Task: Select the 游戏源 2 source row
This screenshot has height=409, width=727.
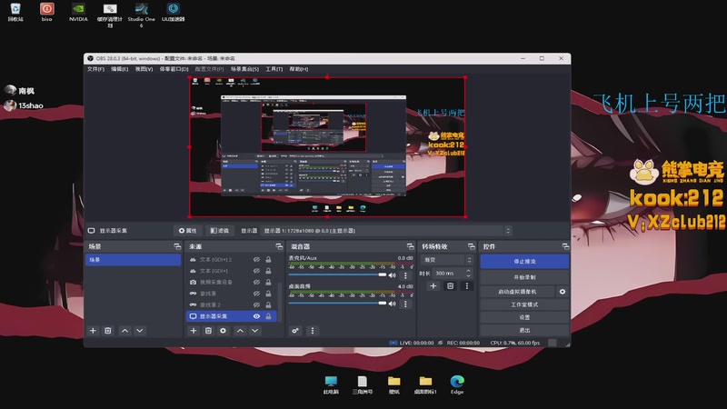Action: click(232, 304)
